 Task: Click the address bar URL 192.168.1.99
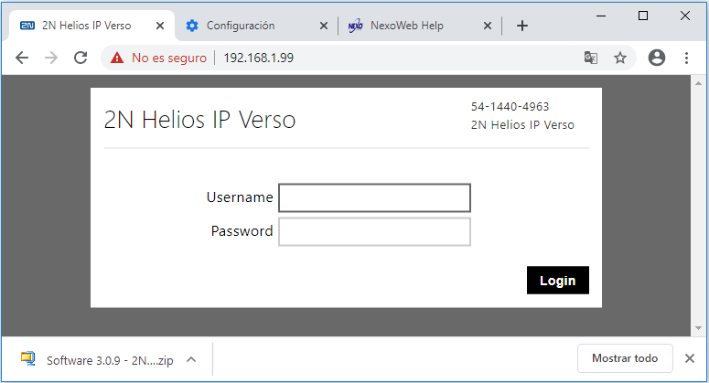259,58
